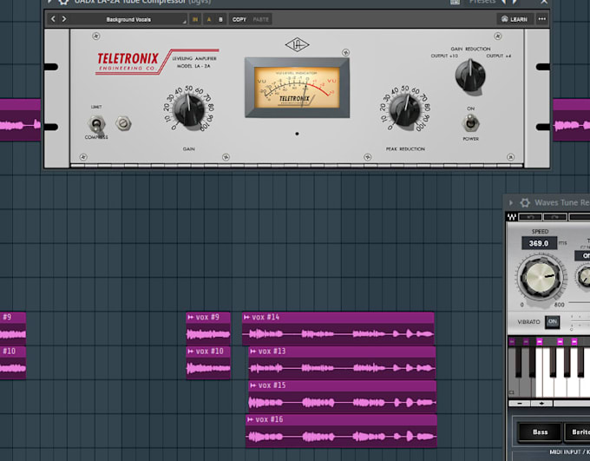590x461 pixels.
Task: Select the vox #16 audio clip
Action: pyautogui.click(x=341, y=431)
